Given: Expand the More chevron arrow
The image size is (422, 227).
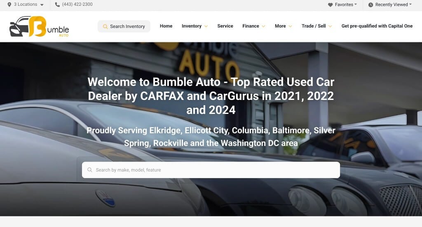Looking at the screenshot, I should [x=291, y=26].
